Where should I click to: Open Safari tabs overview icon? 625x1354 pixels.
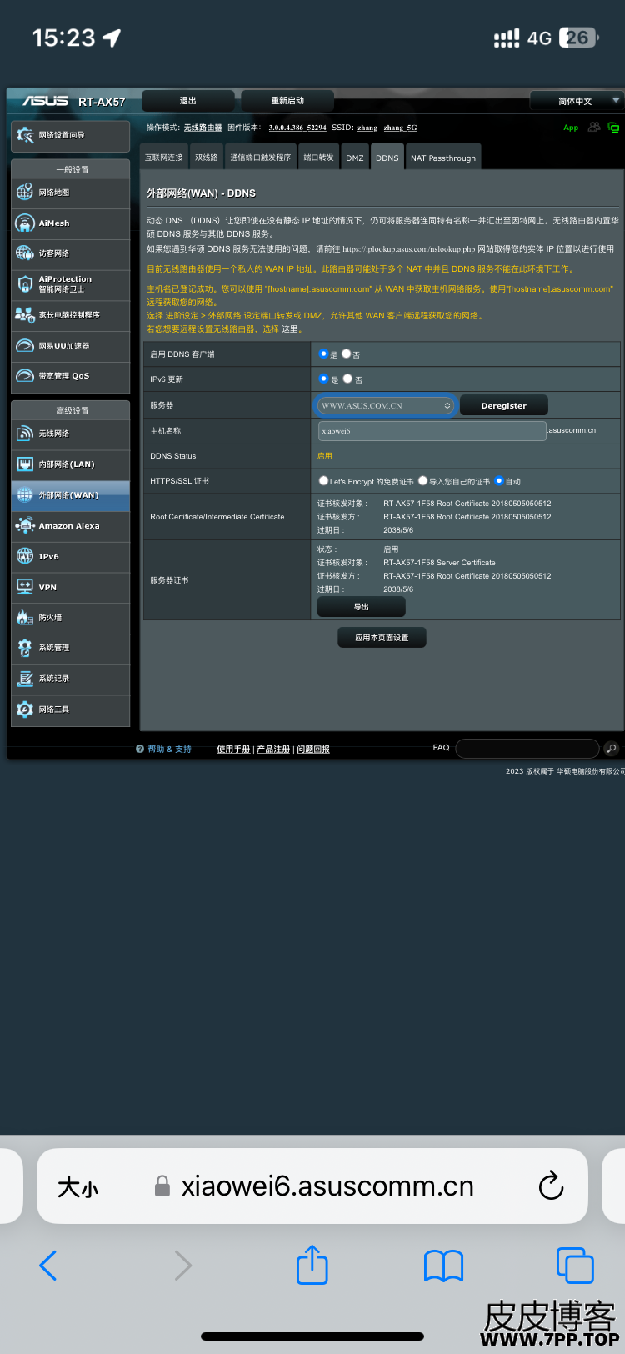pyautogui.click(x=575, y=1266)
